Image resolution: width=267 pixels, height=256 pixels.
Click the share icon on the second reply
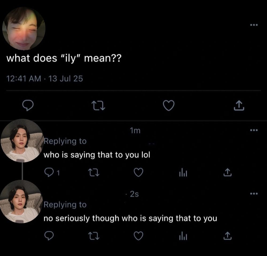(x=227, y=236)
